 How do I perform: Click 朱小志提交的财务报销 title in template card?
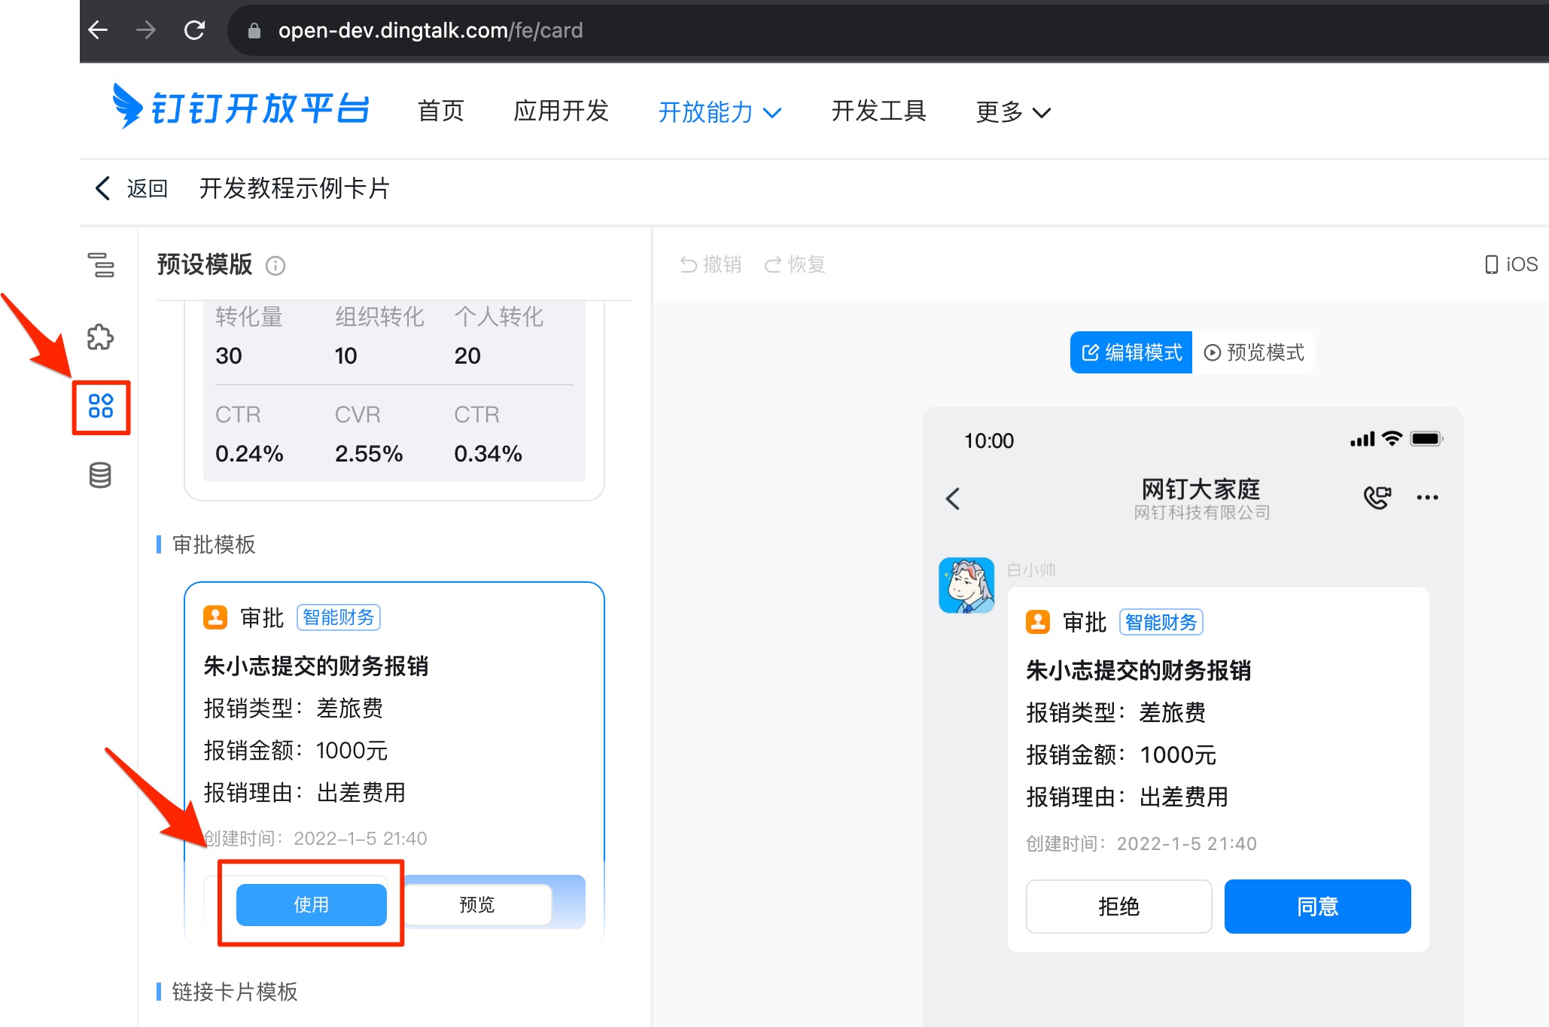point(316,666)
